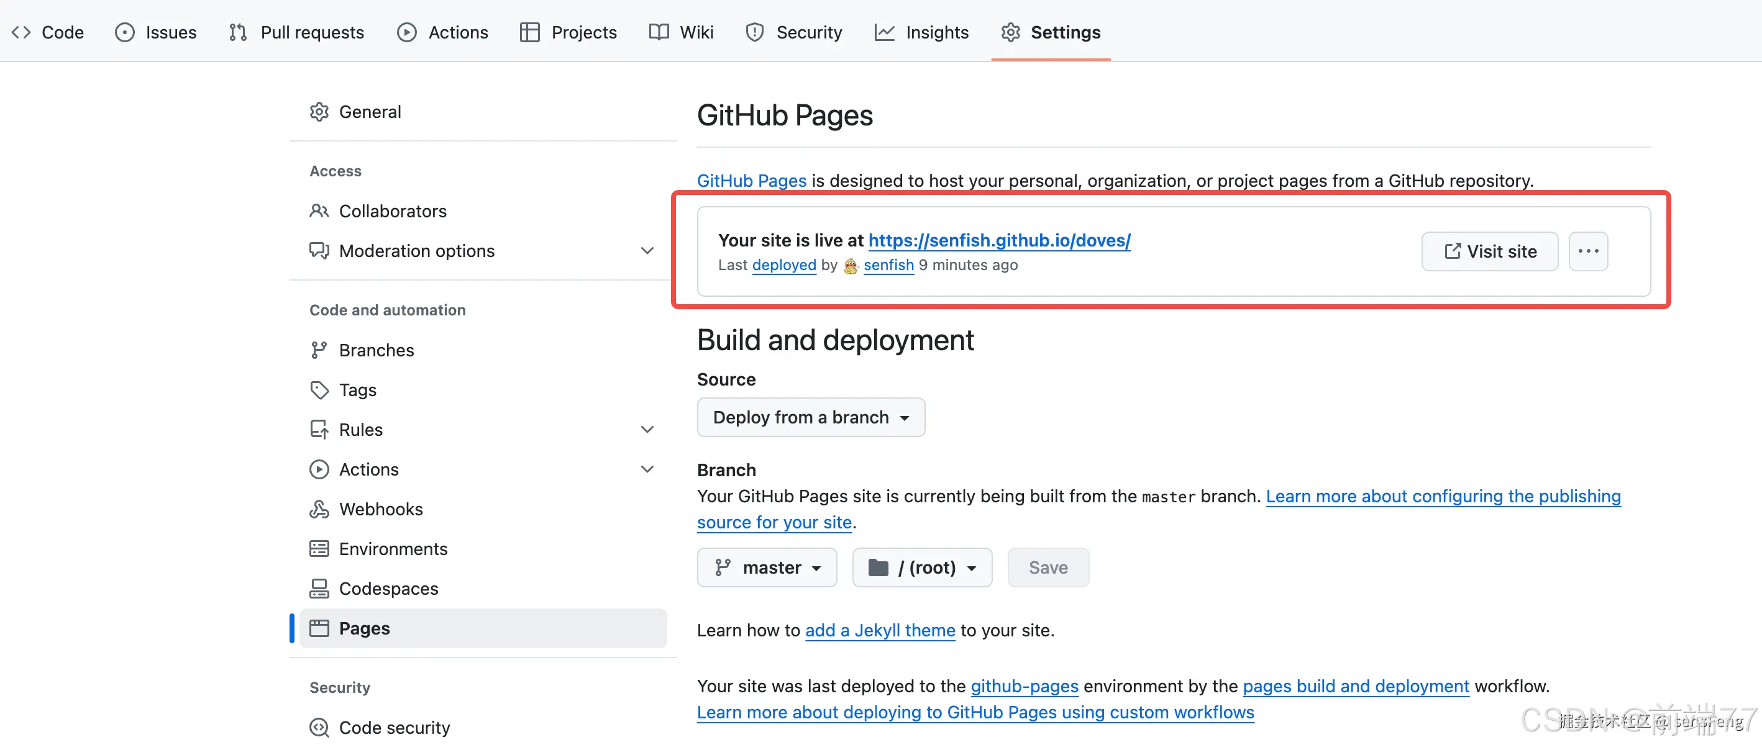
Task: Click the Settings gear icon
Action: click(x=1010, y=32)
